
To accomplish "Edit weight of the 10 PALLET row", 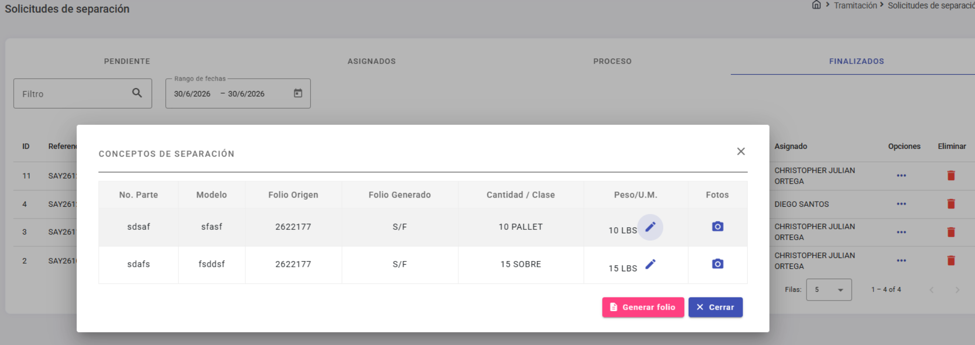I will (650, 227).
